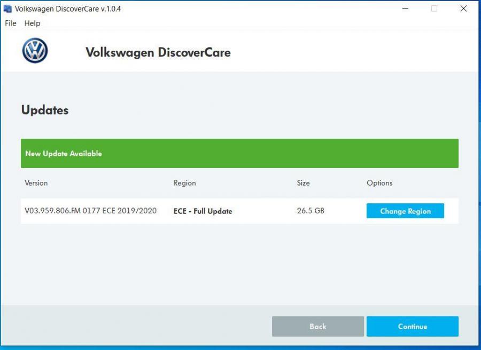
Task: Click the Updates page heading
Action: (x=45, y=110)
